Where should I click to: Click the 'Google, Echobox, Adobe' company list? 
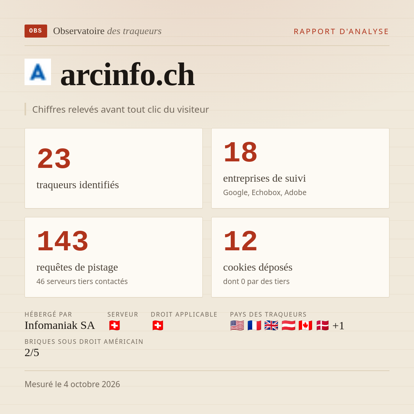click(x=264, y=192)
